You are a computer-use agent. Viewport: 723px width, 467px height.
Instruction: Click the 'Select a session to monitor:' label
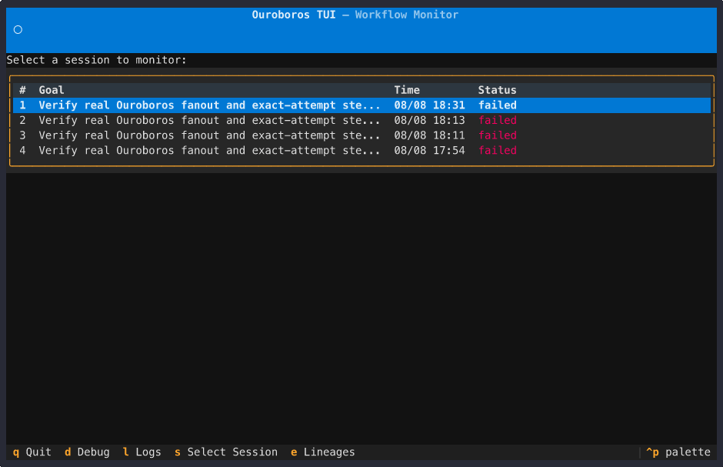click(96, 60)
